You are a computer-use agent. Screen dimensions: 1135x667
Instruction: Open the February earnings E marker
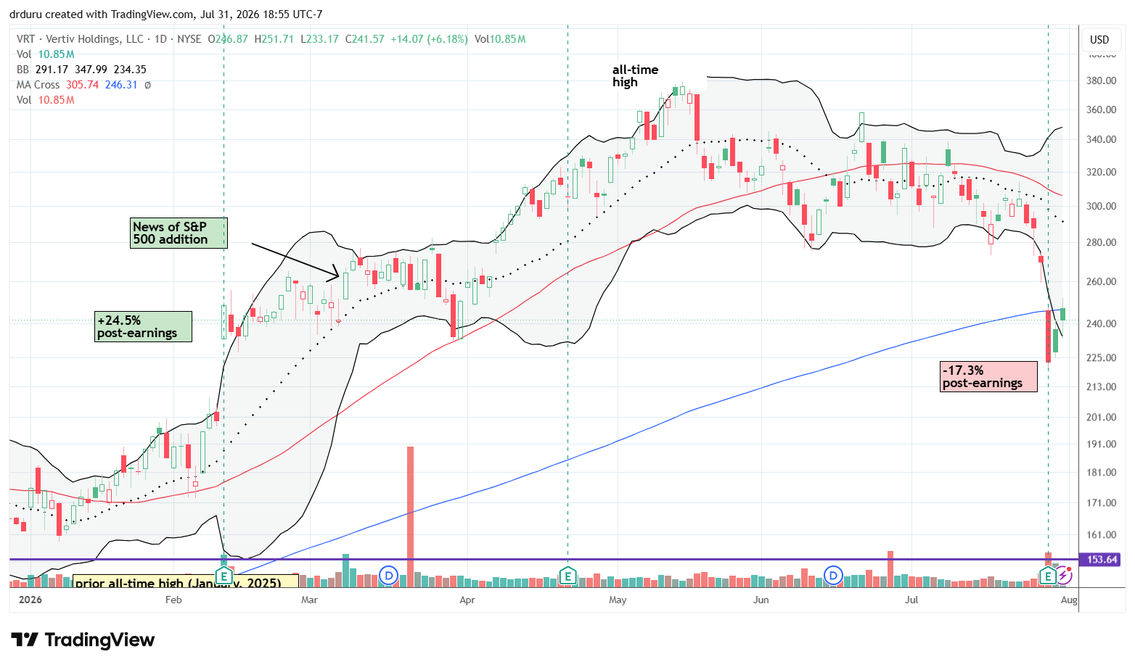[224, 576]
